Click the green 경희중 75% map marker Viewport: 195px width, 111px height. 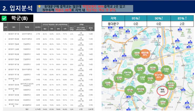(x=136, y=54)
